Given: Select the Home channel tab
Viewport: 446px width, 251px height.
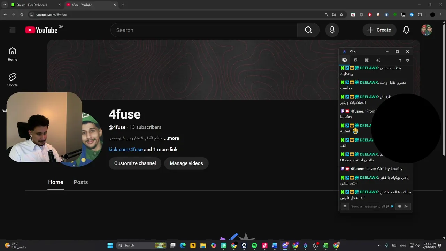Looking at the screenshot, I should 56,182.
